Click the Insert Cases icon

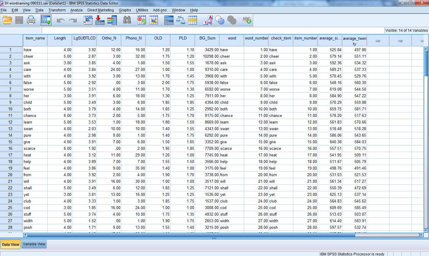click(x=141, y=20)
